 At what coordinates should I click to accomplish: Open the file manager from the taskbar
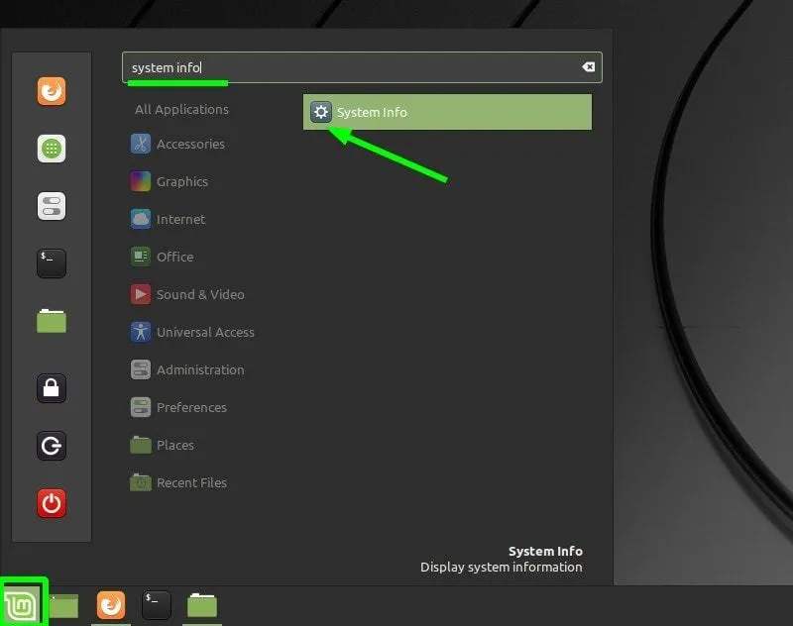201,604
